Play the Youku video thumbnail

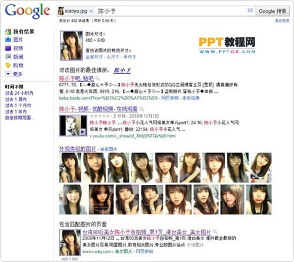click(73, 125)
